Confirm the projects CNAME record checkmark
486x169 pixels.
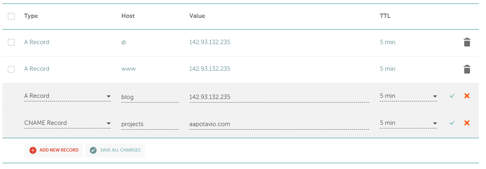(x=452, y=123)
